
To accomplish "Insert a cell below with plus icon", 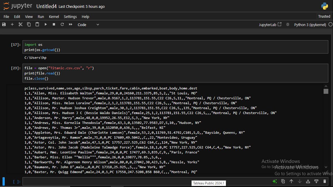I will coord(12,25).
